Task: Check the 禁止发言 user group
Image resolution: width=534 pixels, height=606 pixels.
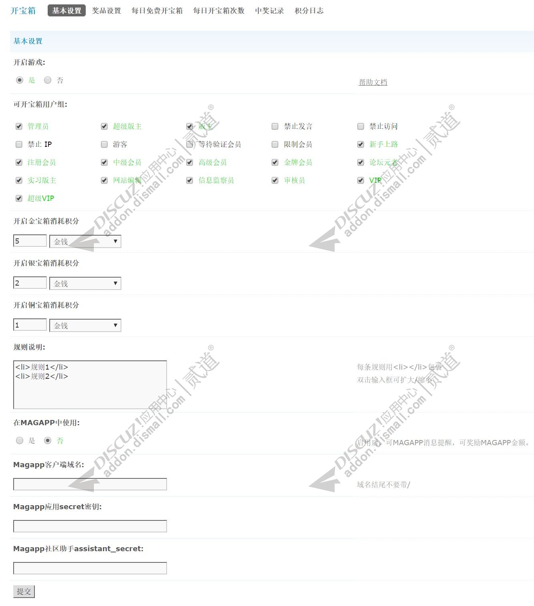Action: [275, 126]
